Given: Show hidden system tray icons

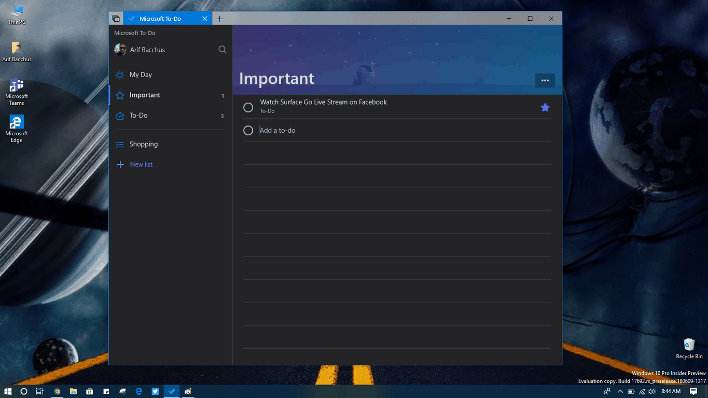Looking at the screenshot, I should point(620,391).
